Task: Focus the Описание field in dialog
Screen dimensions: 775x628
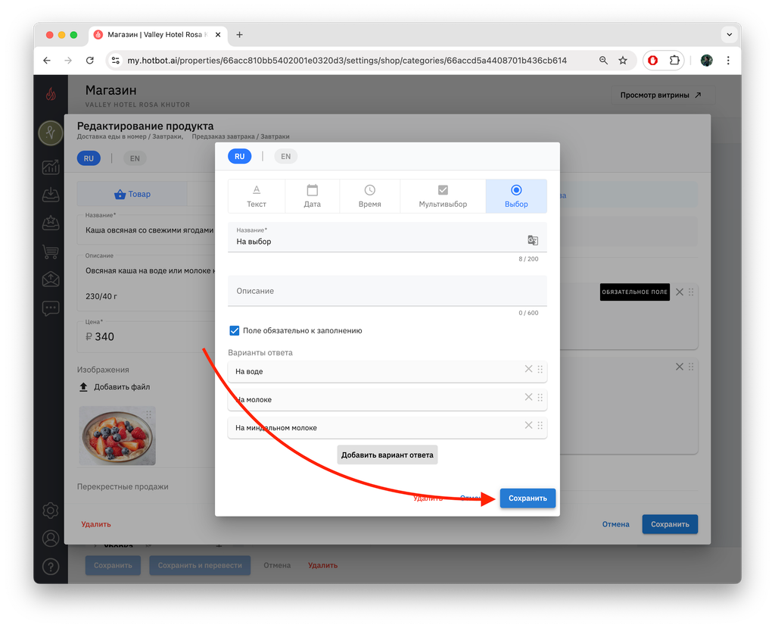Action: (x=387, y=291)
